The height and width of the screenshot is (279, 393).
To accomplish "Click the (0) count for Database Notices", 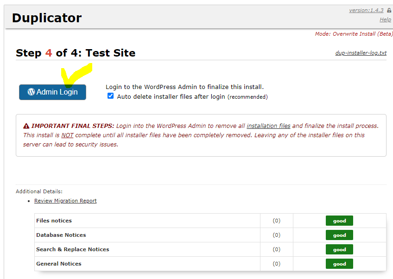I will 277,235.
